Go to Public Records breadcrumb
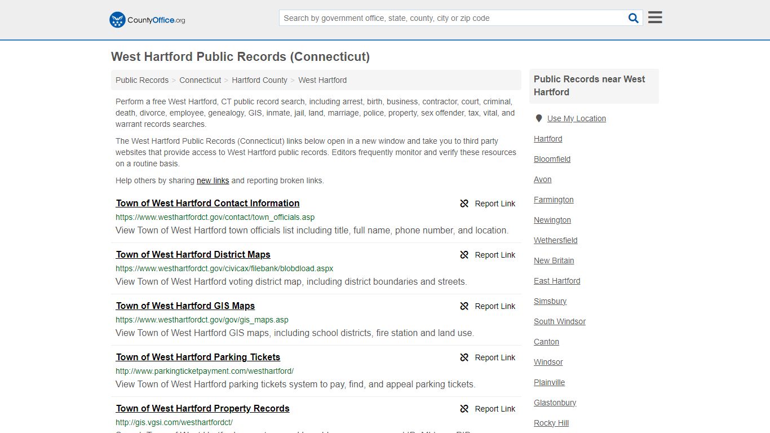The height and width of the screenshot is (433, 770). coord(142,80)
